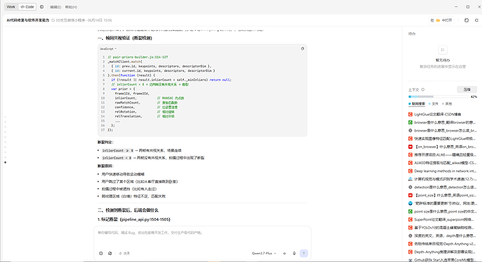Click the info icon next to 上下文
The width and height of the screenshot is (482, 262).
pos(423,90)
